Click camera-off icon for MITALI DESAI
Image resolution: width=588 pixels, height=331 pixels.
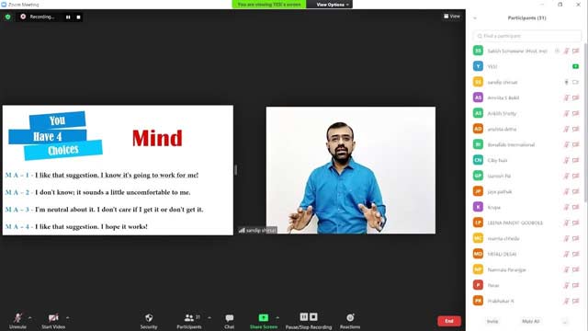tap(576, 254)
